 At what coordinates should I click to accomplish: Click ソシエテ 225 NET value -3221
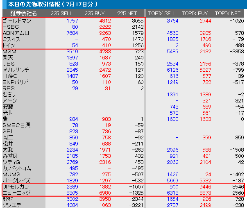(136, 205)
